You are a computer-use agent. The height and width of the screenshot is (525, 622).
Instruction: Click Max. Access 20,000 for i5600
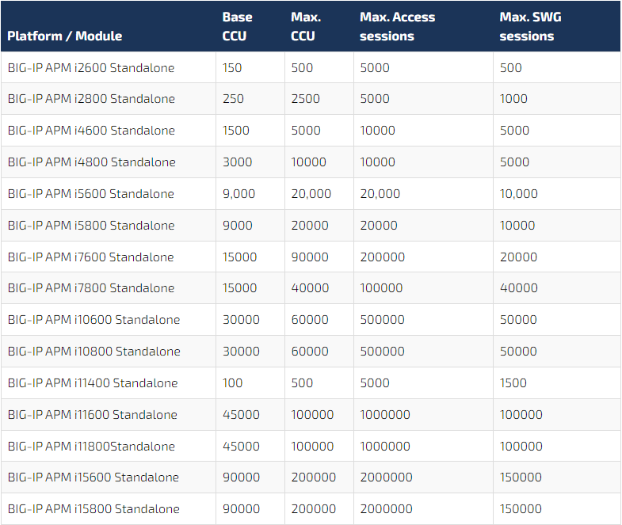[380, 194]
